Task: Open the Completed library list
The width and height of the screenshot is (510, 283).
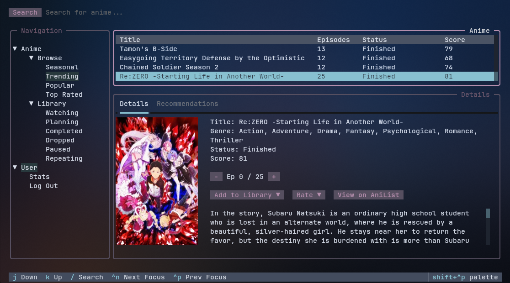Action: pyautogui.click(x=64, y=131)
